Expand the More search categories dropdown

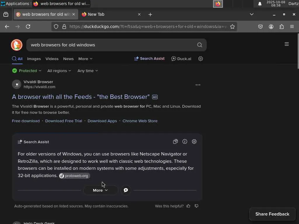point(85,59)
